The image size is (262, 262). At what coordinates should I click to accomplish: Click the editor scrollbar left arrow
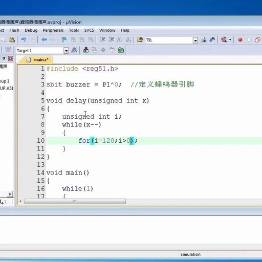click(x=20, y=202)
